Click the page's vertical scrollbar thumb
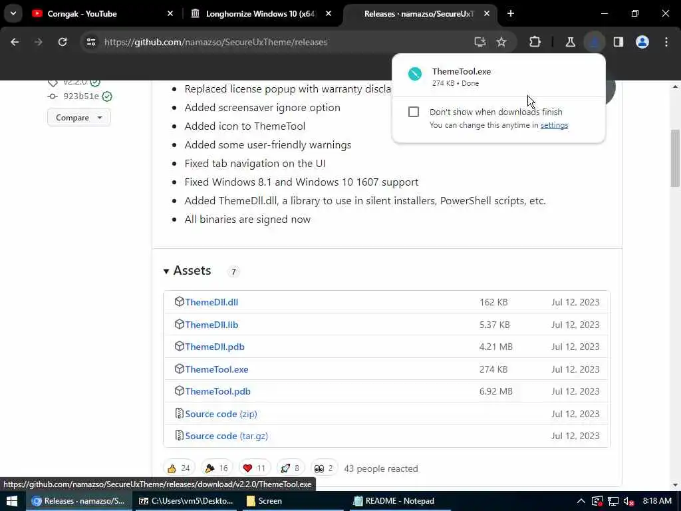Viewport: 681px width, 511px height. [x=676, y=158]
